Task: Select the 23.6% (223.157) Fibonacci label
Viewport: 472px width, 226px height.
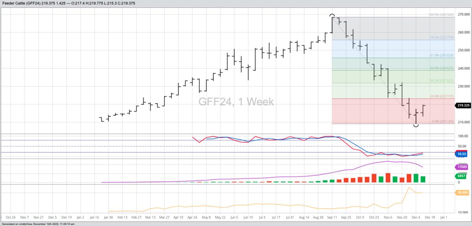Action: pos(442,96)
